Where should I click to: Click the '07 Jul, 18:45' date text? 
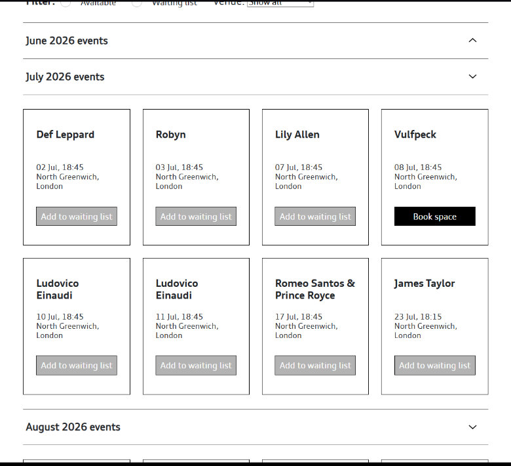click(299, 167)
